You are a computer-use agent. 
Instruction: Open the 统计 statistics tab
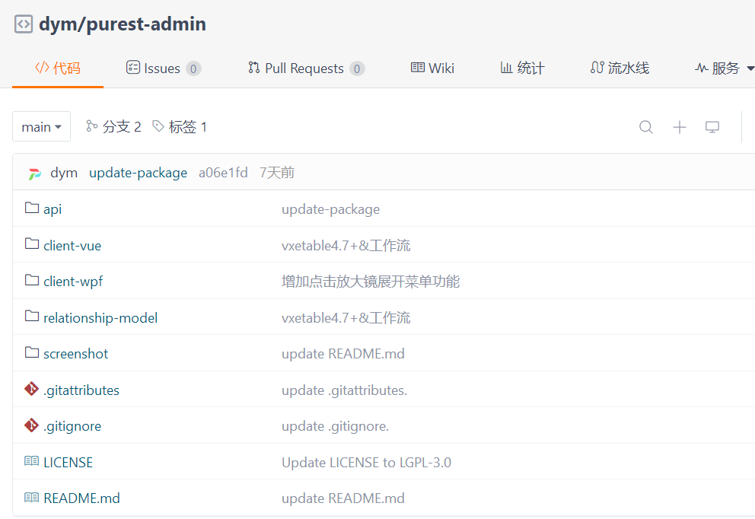[x=522, y=68]
